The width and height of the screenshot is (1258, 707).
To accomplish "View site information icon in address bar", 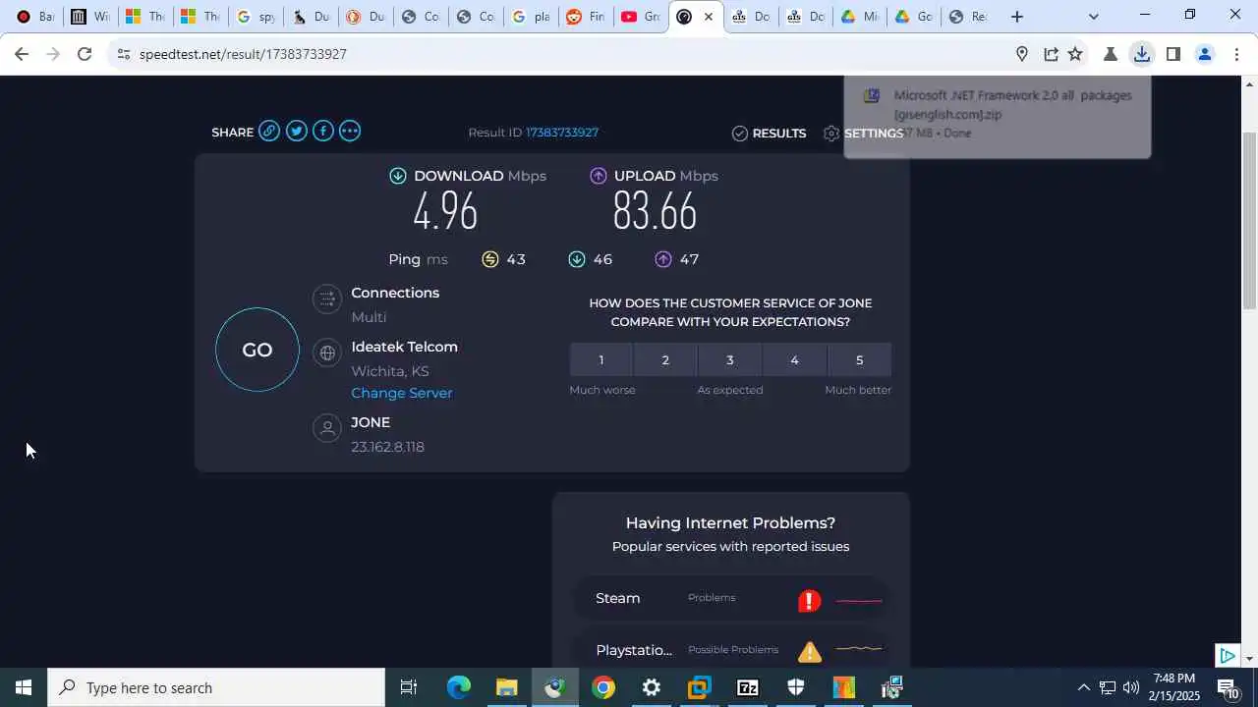I will [123, 54].
